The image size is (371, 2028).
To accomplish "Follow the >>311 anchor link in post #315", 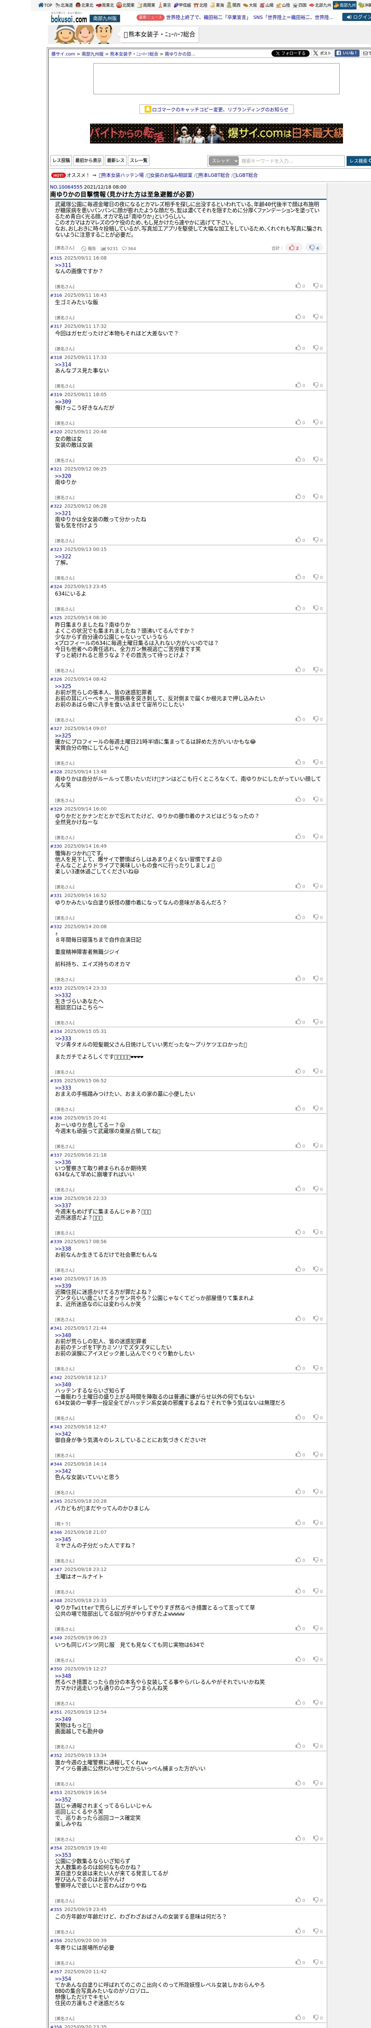I will tap(63, 265).
